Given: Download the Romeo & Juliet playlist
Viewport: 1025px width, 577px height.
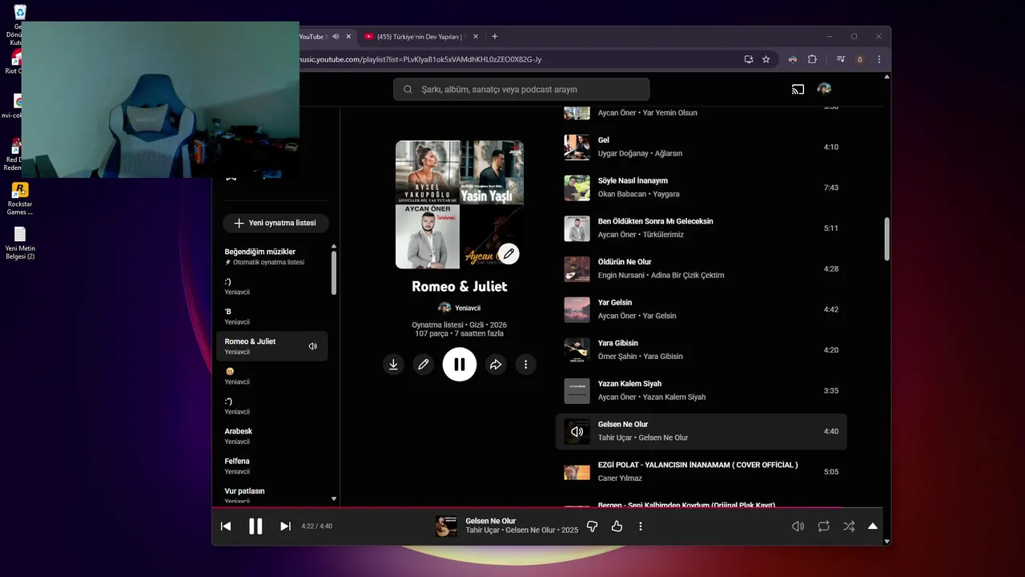Looking at the screenshot, I should tap(393, 365).
